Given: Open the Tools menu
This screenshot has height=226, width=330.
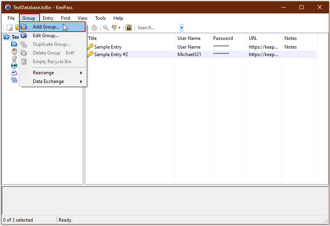Looking at the screenshot, I should [100, 18].
